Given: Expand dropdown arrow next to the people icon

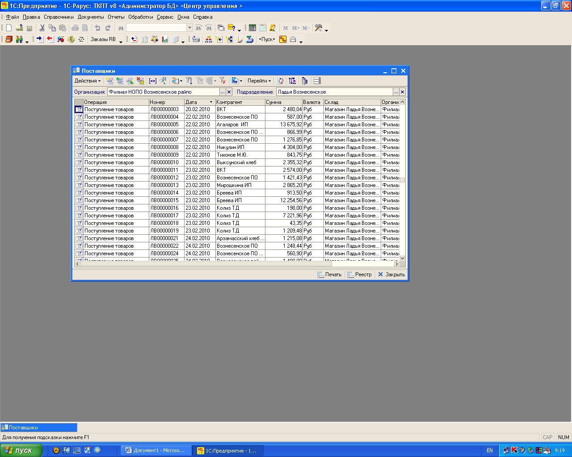Looking at the screenshot, I should 27,41.
